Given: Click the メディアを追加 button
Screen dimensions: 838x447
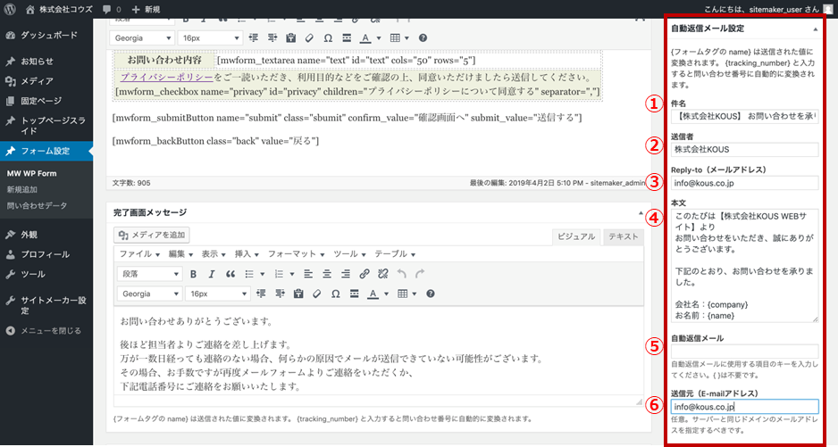Looking at the screenshot, I should 151,236.
